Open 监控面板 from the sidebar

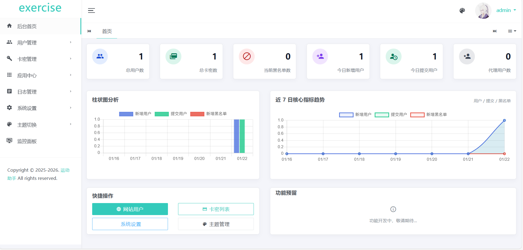click(27, 141)
